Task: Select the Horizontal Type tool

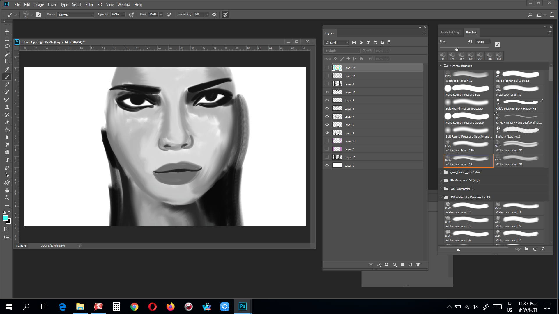Action: [x=7, y=160]
